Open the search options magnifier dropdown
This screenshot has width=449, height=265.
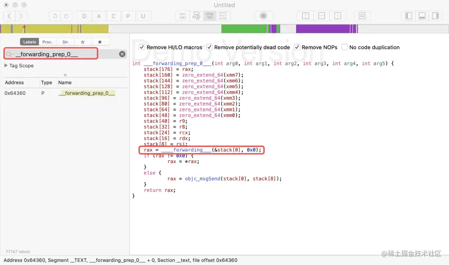[x=10, y=54]
